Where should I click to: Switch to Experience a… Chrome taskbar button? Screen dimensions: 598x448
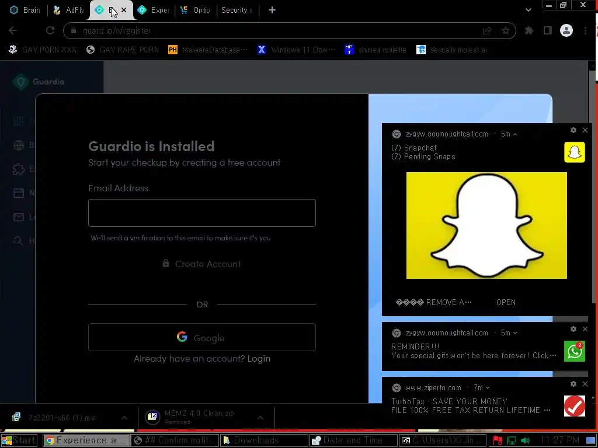[x=86, y=441]
